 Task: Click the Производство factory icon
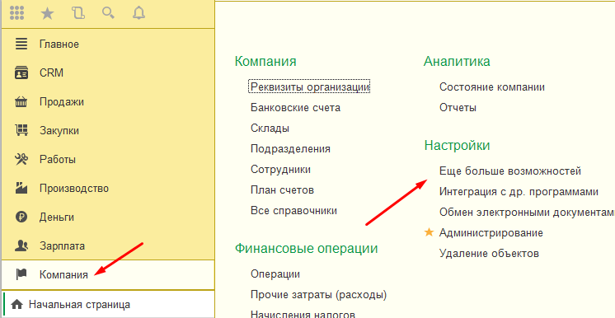click(x=21, y=188)
